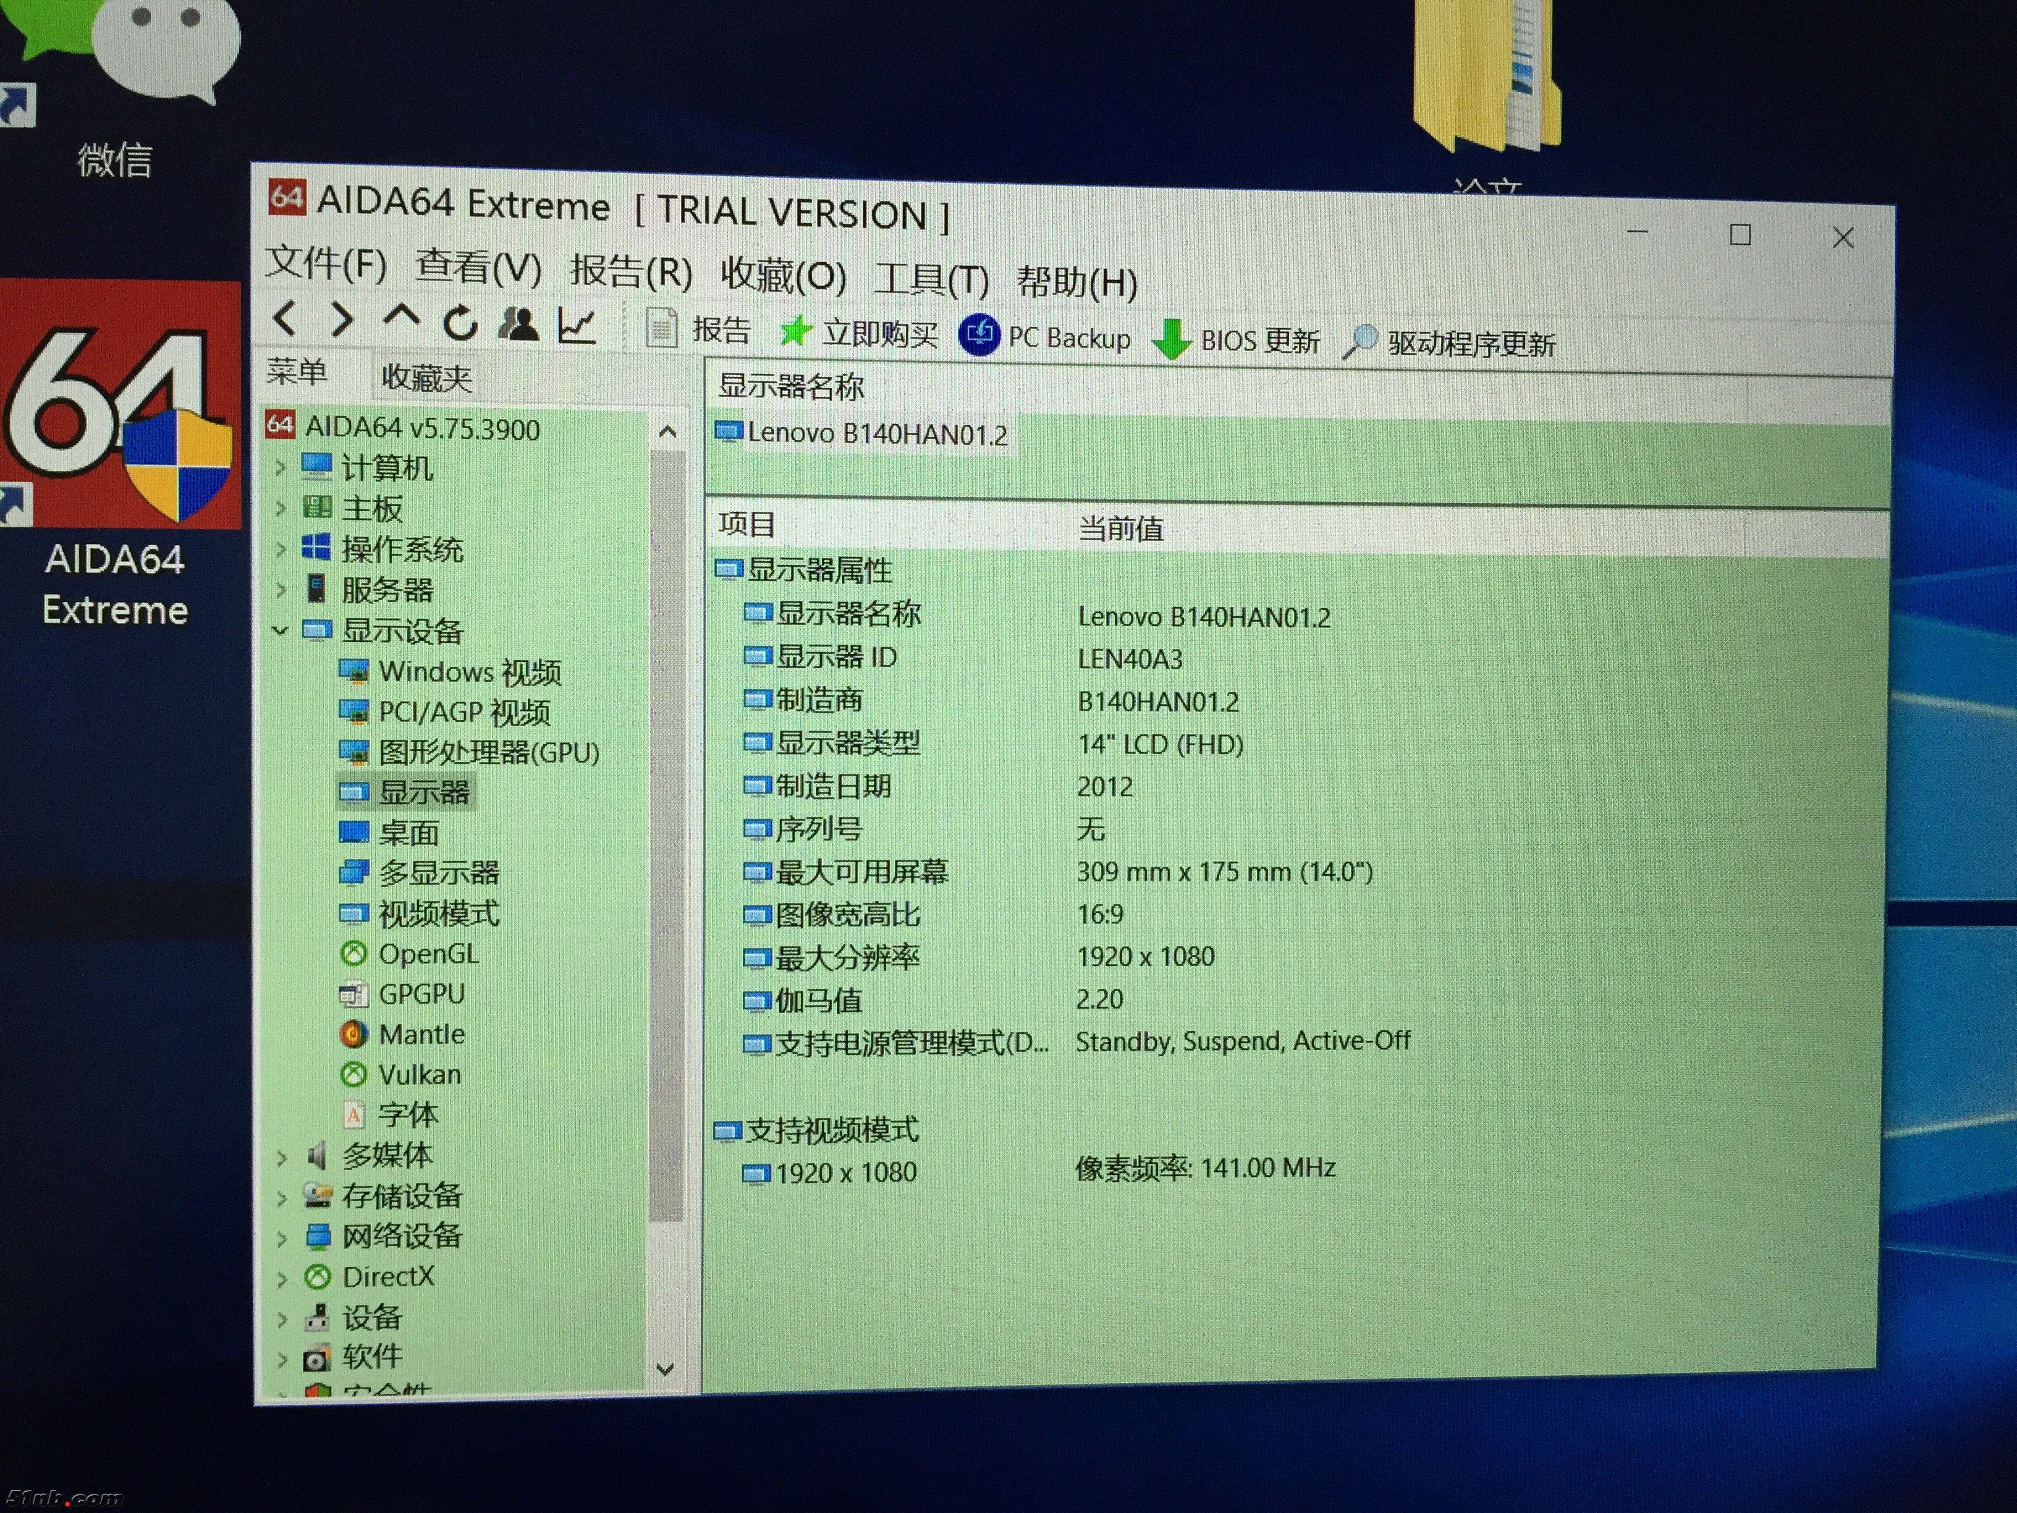Image resolution: width=2017 pixels, height=1513 pixels.
Task: Select OpenGL in the tree
Action: pyautogui.click(x=410, y=954)
